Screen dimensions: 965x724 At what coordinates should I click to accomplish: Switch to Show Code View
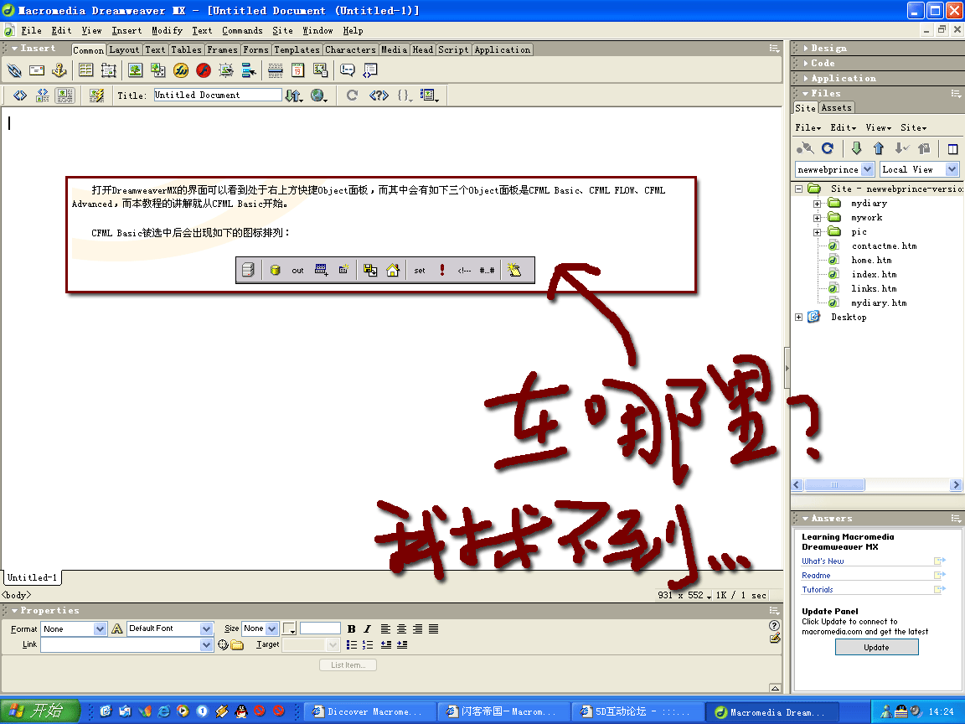[x=20, y=96]
